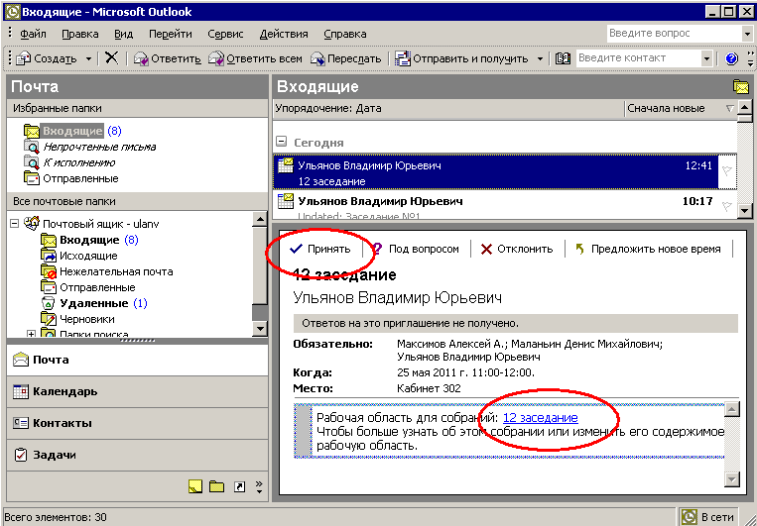Image resolution: width=757 pixels, height=526 pixels.
Task: Open the Address Book icon
Action: point(563,58)
